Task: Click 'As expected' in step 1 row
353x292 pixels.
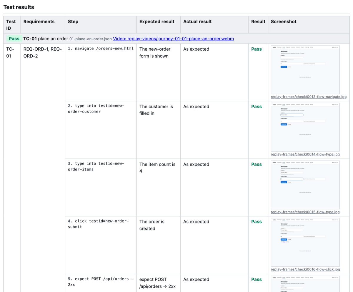Action: point(196,49)
